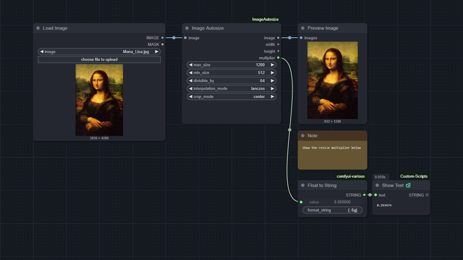463x260 pixels.
Task: Click the Show Text node title
Action: (x=393, y=185)
